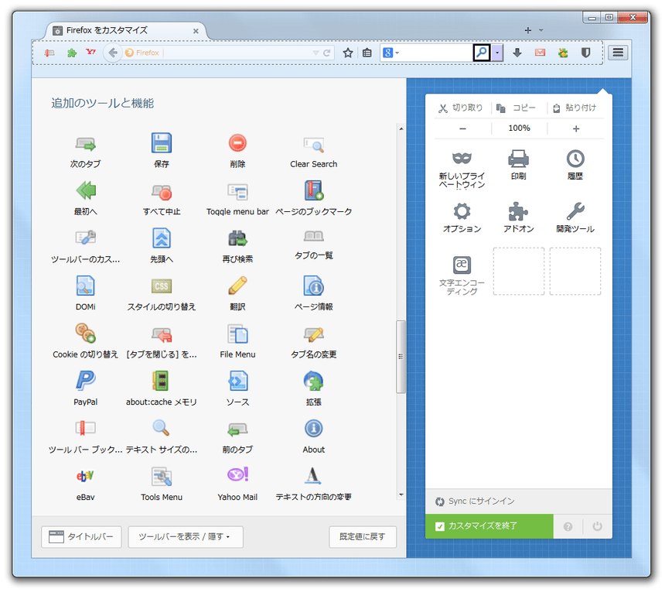
Task: Click the テキスト サイズ magnifier icon
Action: click(161, 428)
